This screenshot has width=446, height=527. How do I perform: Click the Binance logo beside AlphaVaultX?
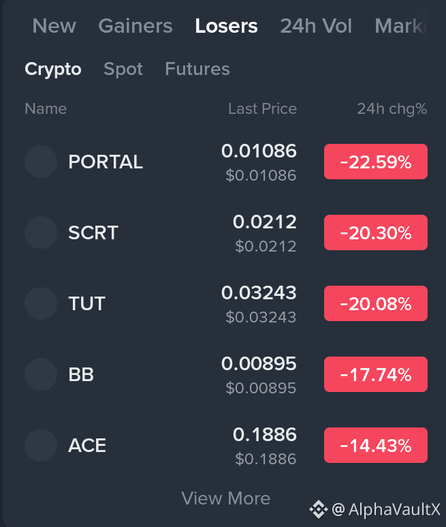319,509
